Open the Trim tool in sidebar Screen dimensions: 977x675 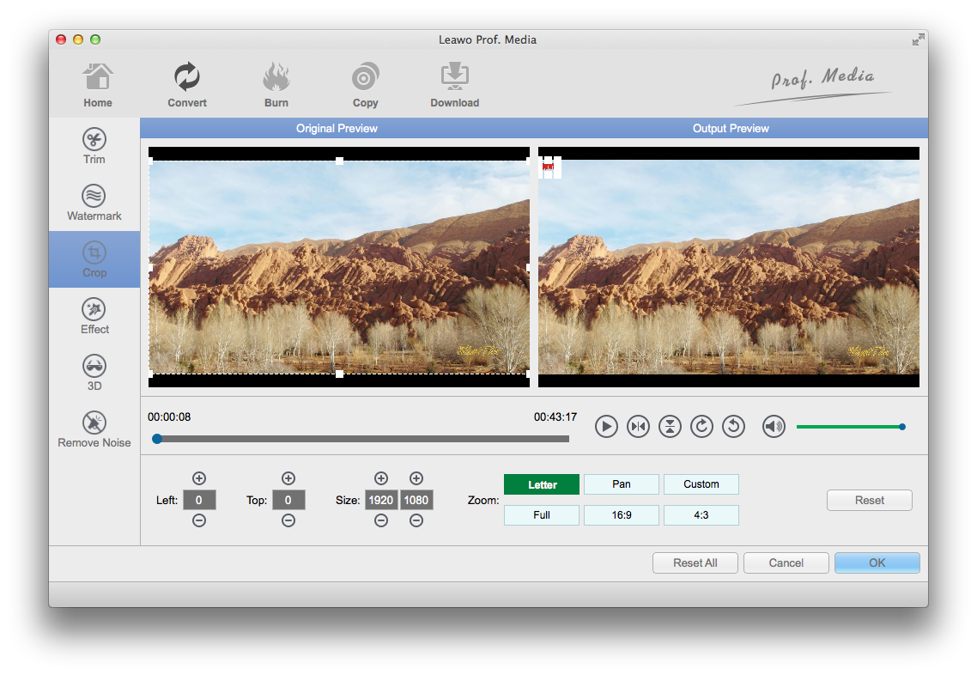click(94, 146)
